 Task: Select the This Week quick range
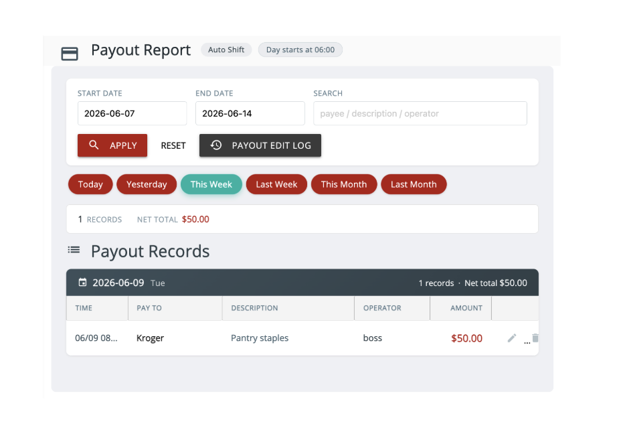tap(211, 184)
